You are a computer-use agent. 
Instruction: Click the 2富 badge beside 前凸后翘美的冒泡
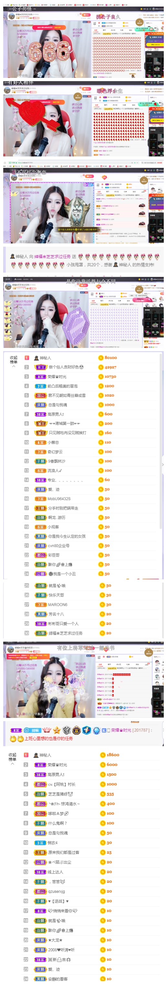40,386
